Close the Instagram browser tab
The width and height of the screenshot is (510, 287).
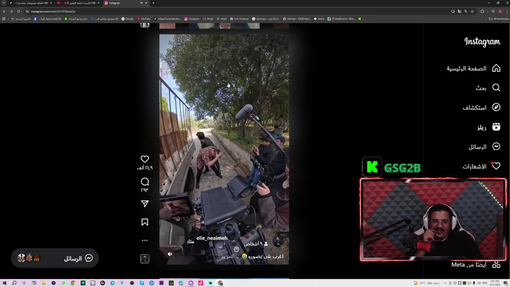(146, 3)
